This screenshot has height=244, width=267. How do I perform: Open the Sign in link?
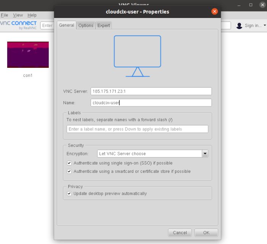pyautogui.click(x=253, y=26)
